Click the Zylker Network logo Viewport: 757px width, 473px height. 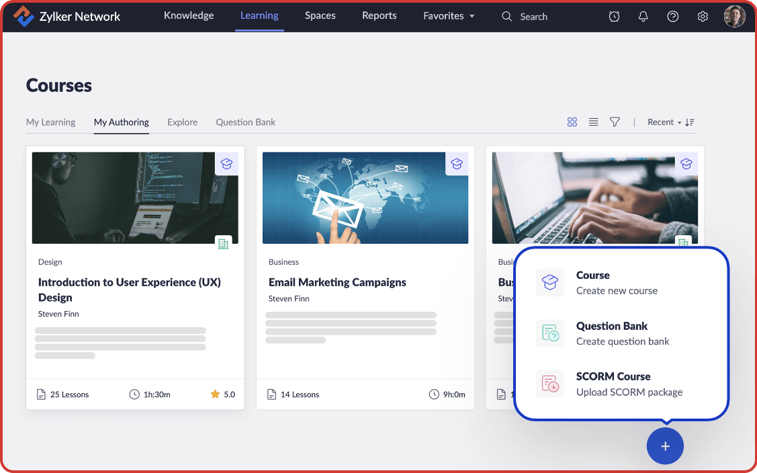(67, 17)
